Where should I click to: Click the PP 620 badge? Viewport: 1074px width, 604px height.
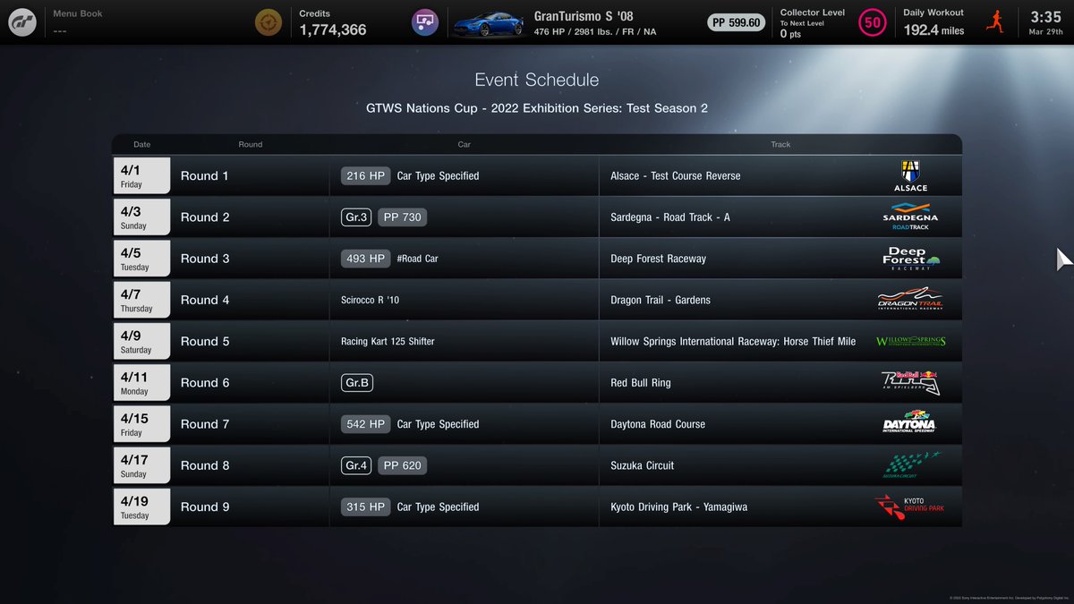coord(402,465)
